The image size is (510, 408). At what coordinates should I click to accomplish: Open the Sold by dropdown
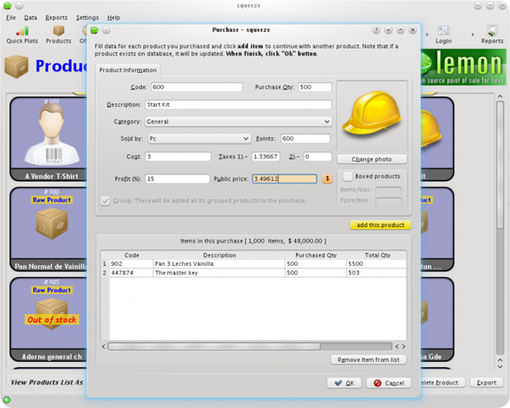[198, 138]
